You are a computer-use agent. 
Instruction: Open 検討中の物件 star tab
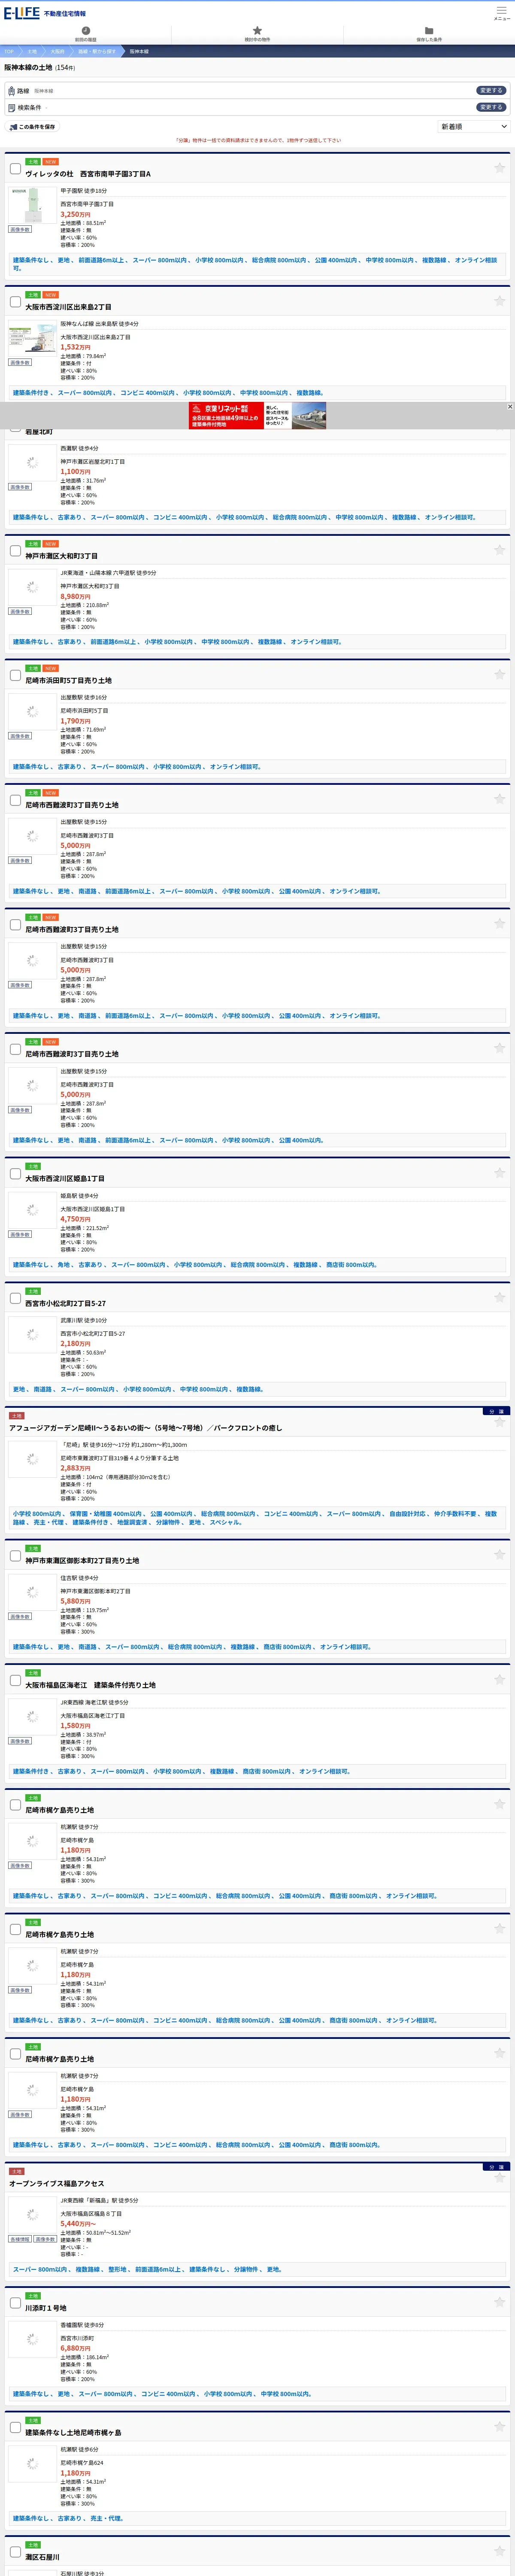[x=257, y=34]
